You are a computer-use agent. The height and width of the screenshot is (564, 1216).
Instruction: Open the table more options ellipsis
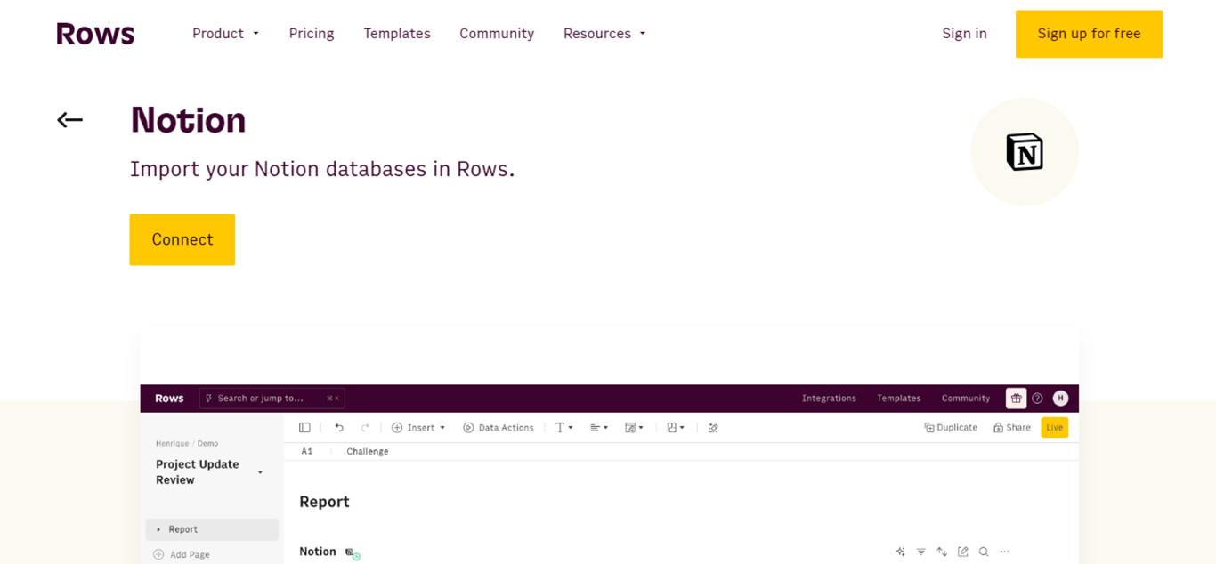pos(1004,552)
